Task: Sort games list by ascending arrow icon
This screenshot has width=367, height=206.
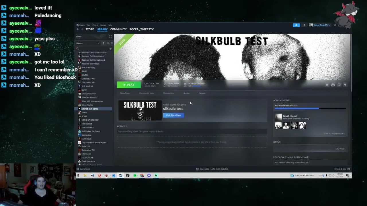Action: [104, 43]
